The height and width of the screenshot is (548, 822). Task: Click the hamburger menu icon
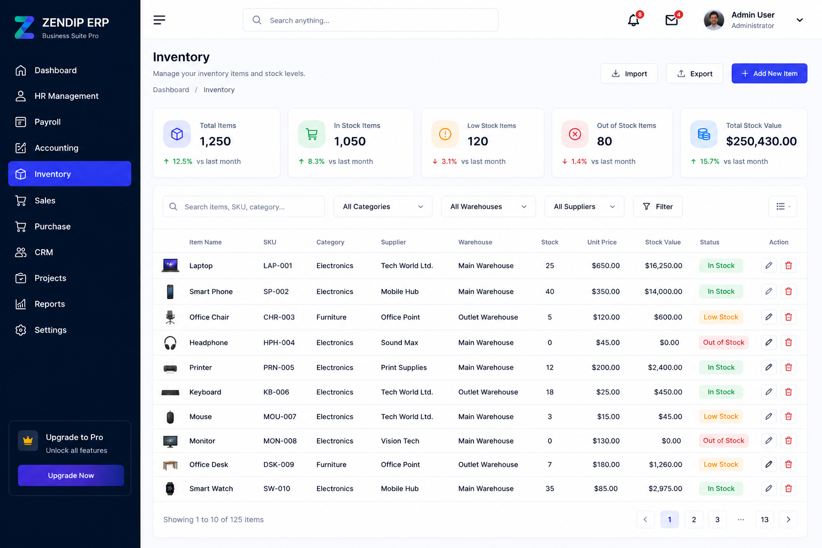159,20
